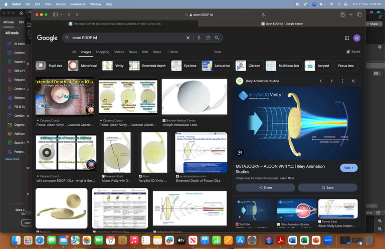Open Google Lens image search icon
385x249 pixels.
click(208, 38)
